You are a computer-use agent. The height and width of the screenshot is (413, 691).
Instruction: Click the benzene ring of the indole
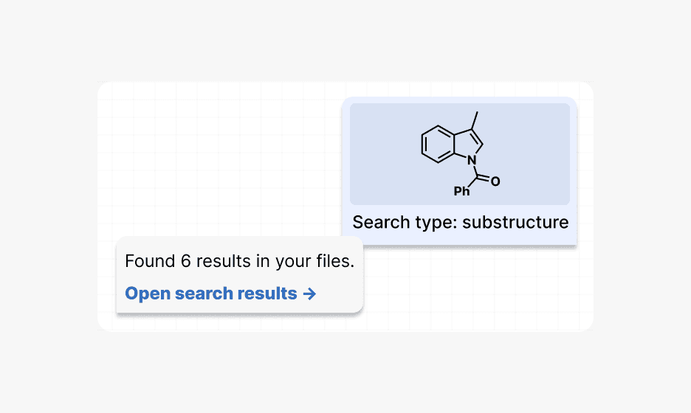pos(438,145)
